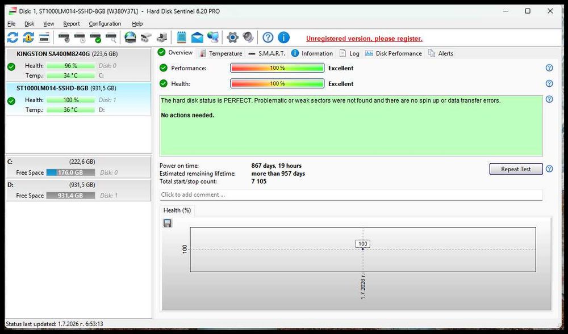The height and width of the screenshot is (334, 568).
Task: Open the View menu
Action: [x=48, y=23]
